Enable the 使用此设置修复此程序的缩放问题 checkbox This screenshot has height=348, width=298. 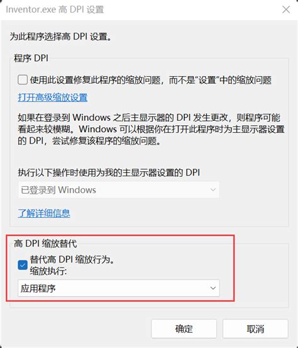23,80
